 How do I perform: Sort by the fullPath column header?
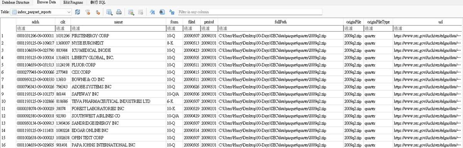click(280, 22)
